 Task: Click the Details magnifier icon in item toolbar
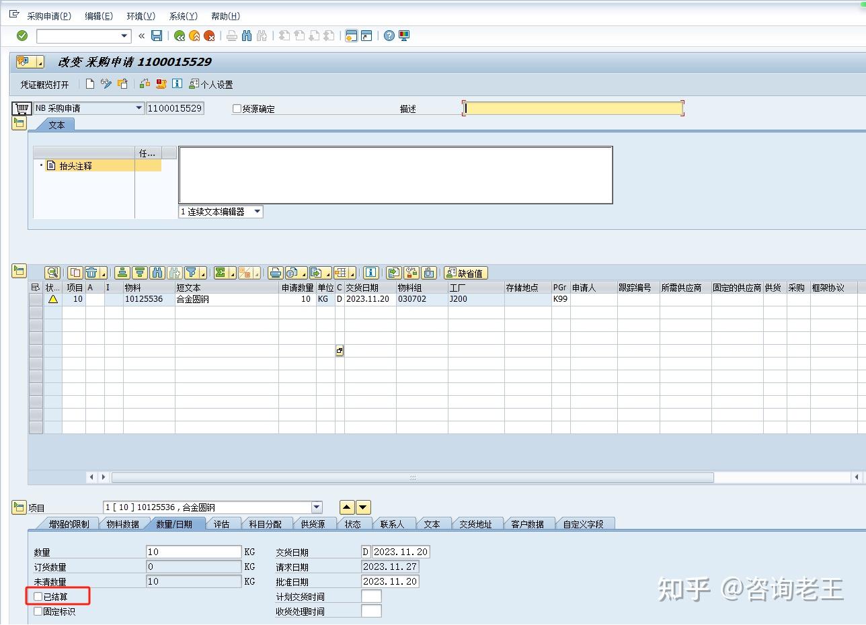52,273
